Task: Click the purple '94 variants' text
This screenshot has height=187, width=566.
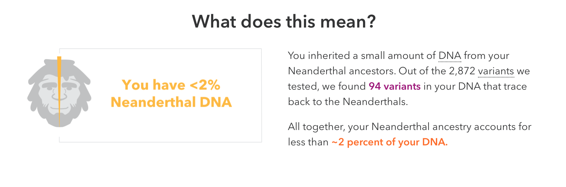Action: (394, 86)
